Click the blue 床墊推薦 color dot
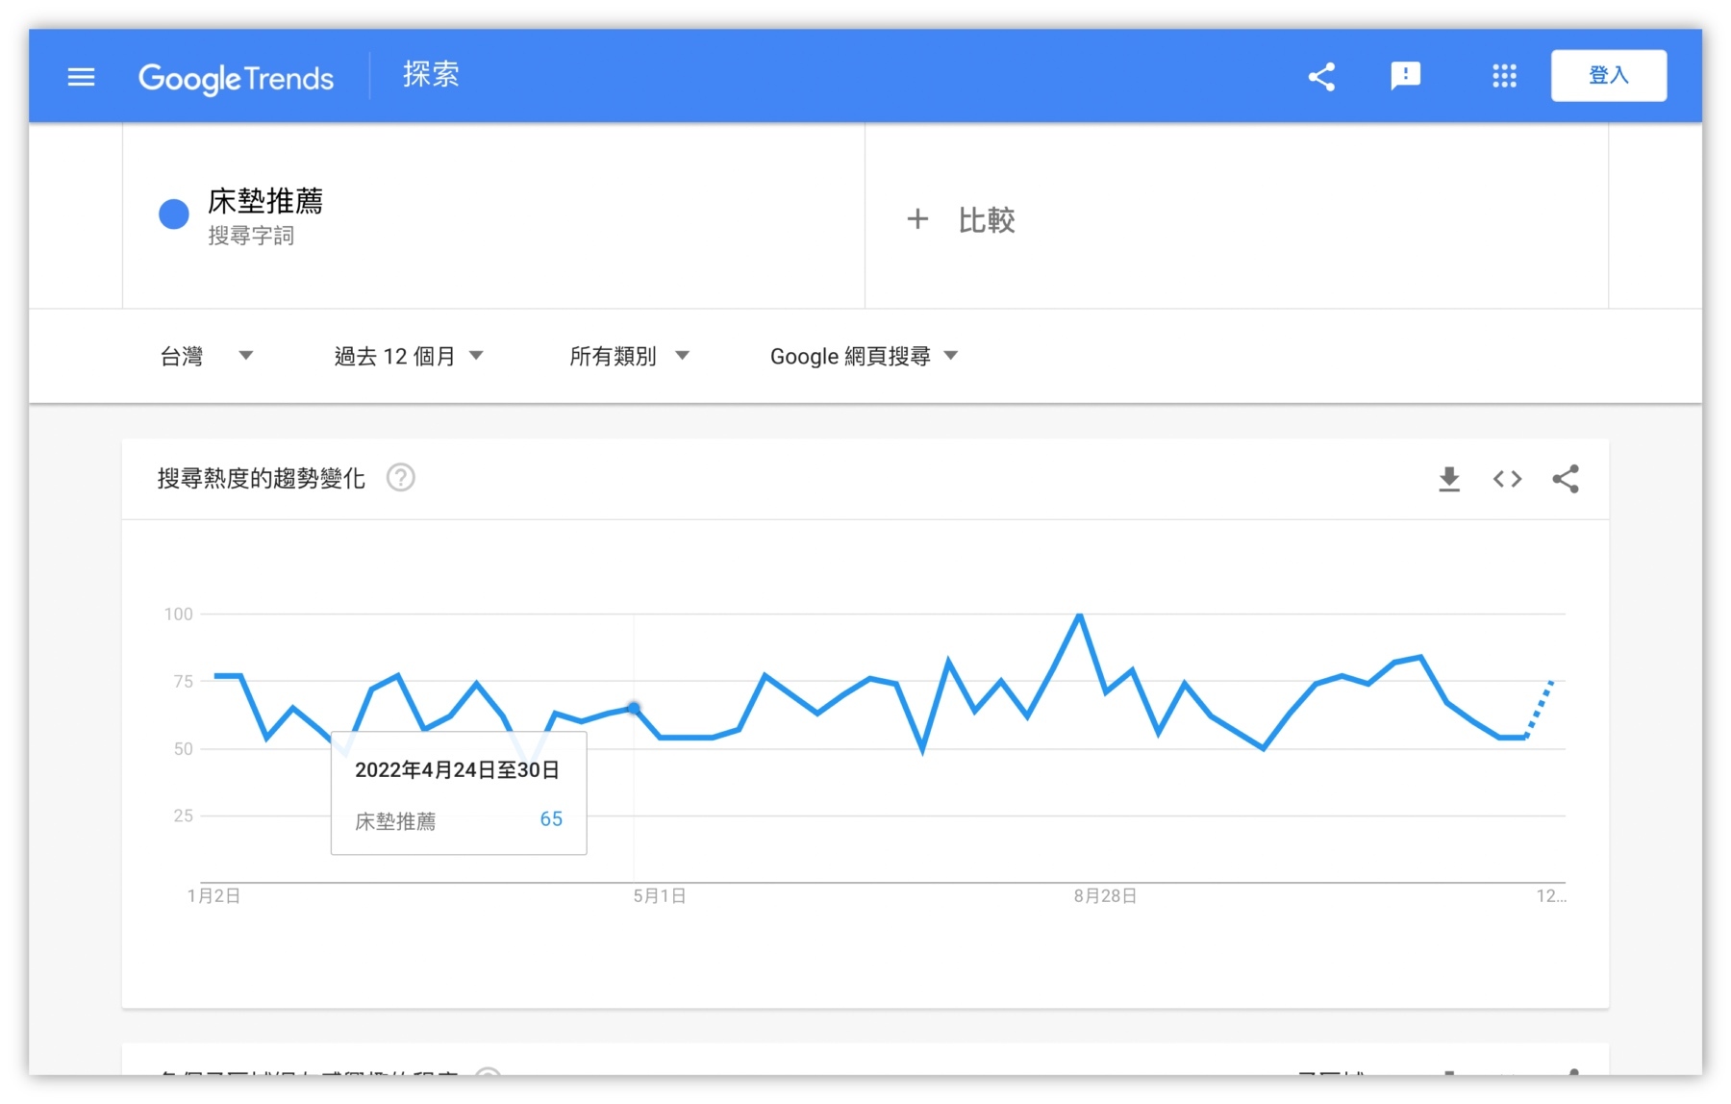The image size is (1731, 1104). 174,214
